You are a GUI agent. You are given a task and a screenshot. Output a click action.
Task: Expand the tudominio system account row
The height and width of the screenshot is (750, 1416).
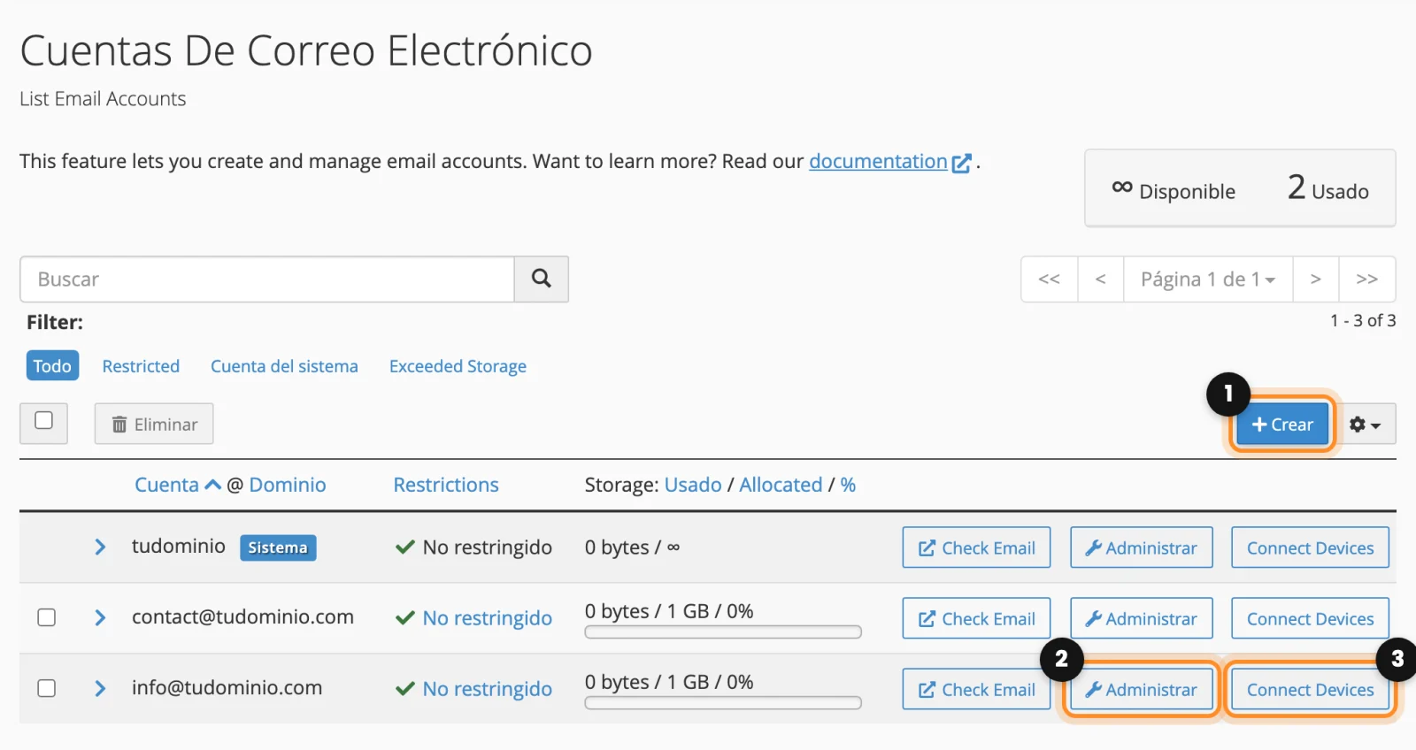tap(100, 547)
